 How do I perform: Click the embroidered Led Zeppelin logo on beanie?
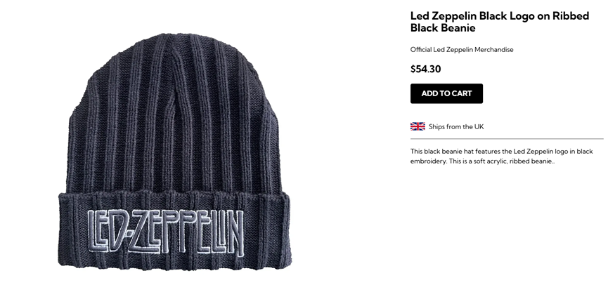[x=166, y=232]
